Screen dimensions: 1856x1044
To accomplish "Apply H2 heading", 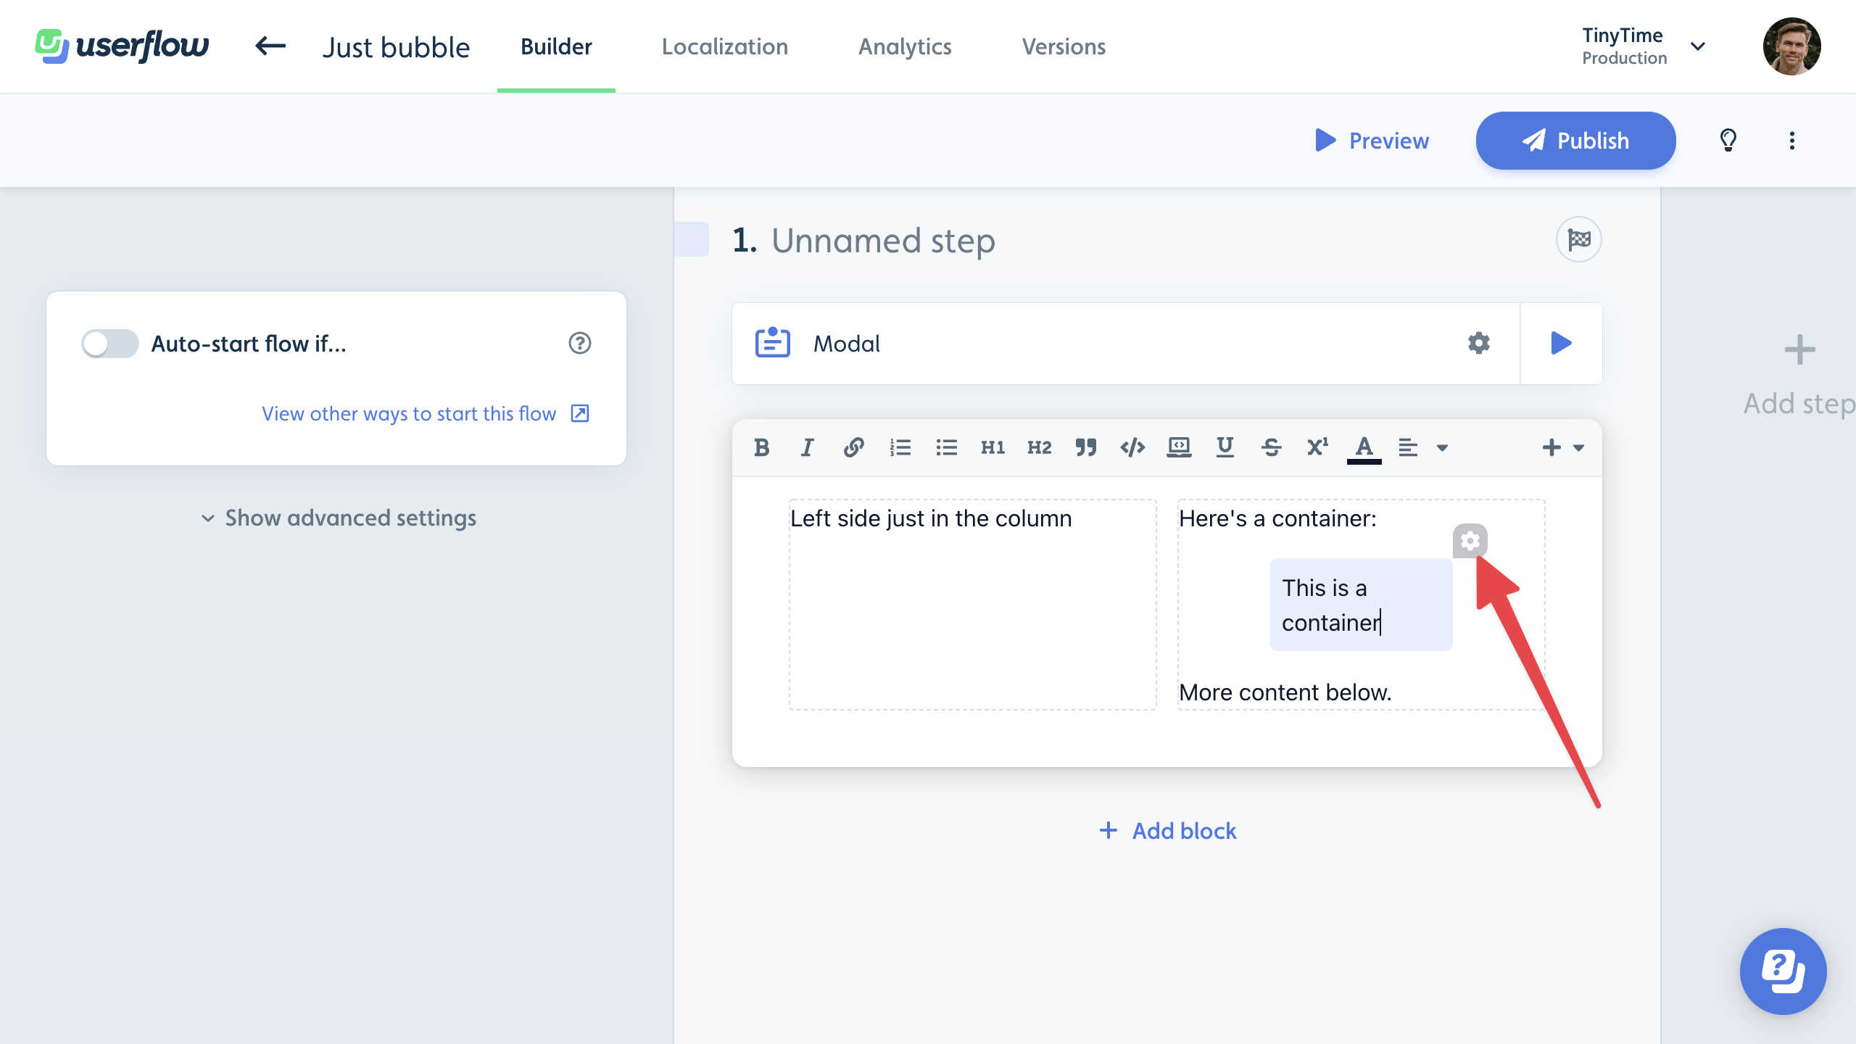I will coord(1039,447).
